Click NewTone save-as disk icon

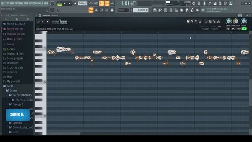[x=210, y=21]
